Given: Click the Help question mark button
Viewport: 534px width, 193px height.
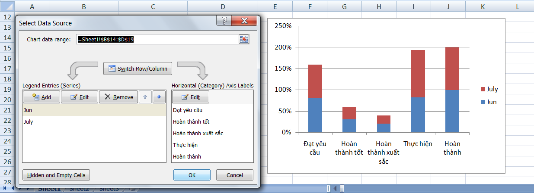Looking at the screenshot, I should coord(224,22).
